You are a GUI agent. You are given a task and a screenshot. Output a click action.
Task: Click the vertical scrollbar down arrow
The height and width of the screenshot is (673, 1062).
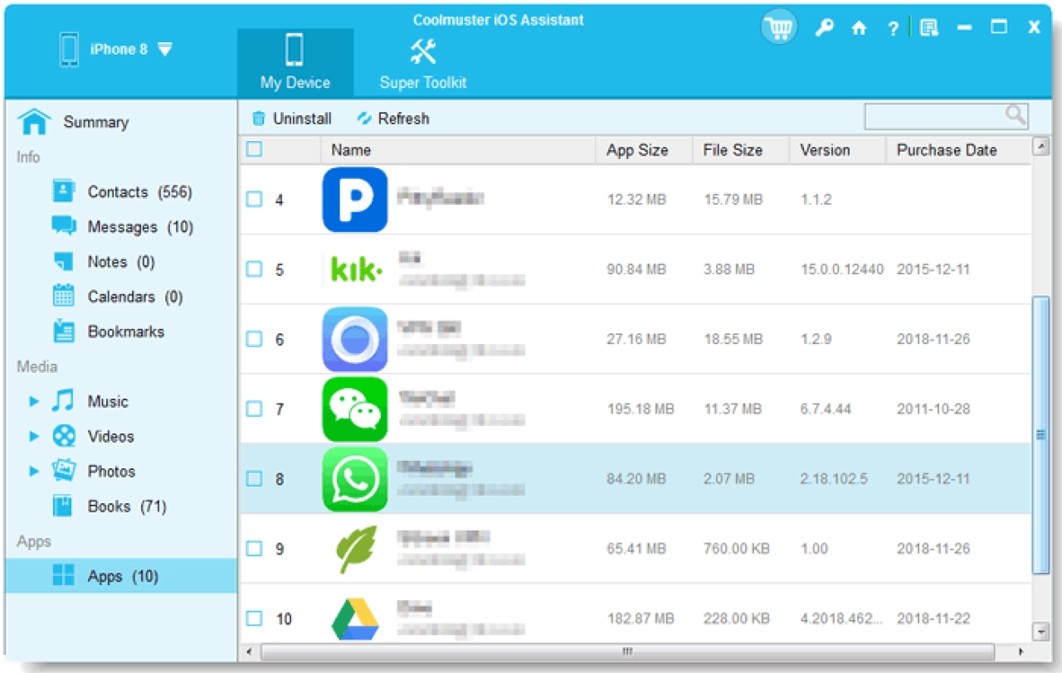click(1040, 632)
